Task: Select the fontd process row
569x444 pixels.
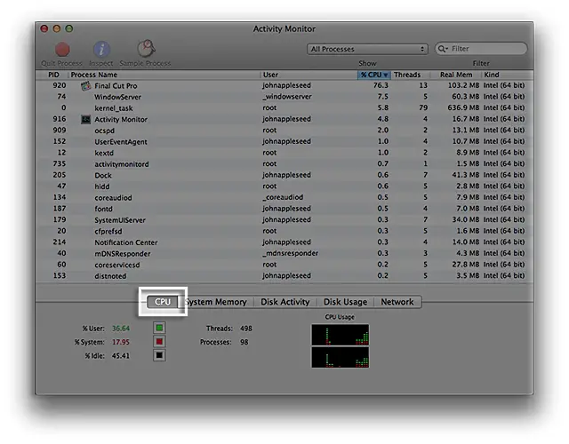Action: (x=284, y=209)
